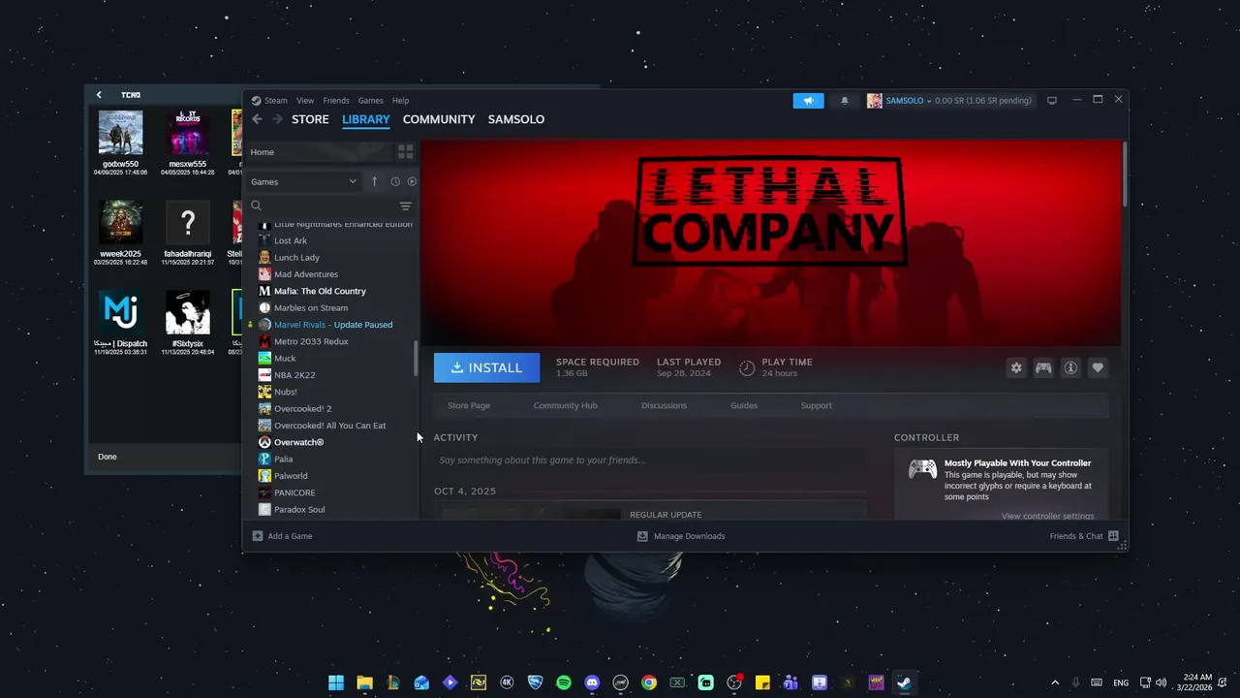Click the blue INSTALL button
This screenshot has width=1240, height=698.
486,367
